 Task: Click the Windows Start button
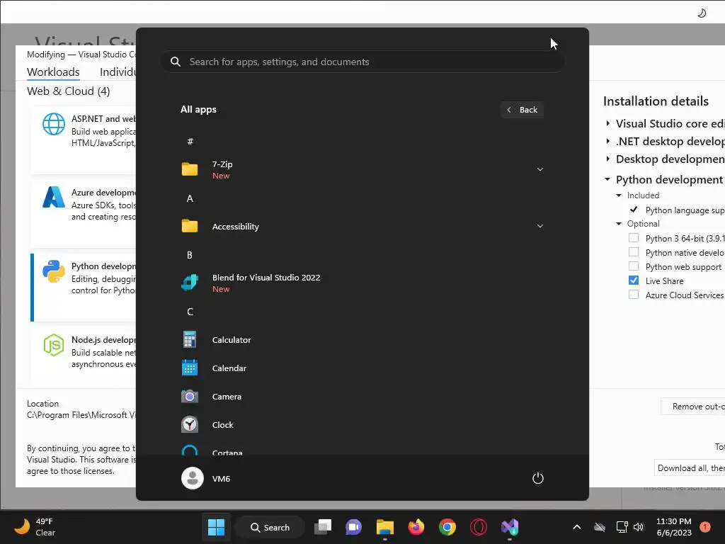coord(216,527)
